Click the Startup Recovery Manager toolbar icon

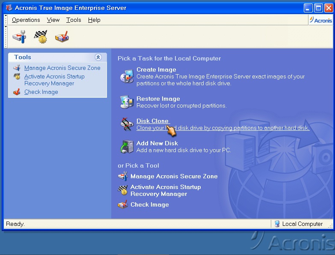click(x=41, y=37)
